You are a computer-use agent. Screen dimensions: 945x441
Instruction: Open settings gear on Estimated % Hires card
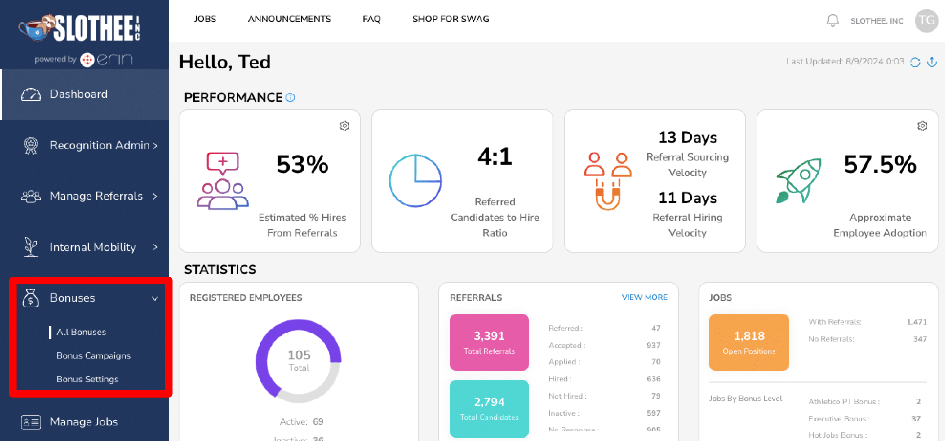point(344,126)
